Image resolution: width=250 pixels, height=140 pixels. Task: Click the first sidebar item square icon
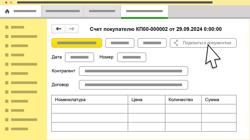(x=7, y=27)
